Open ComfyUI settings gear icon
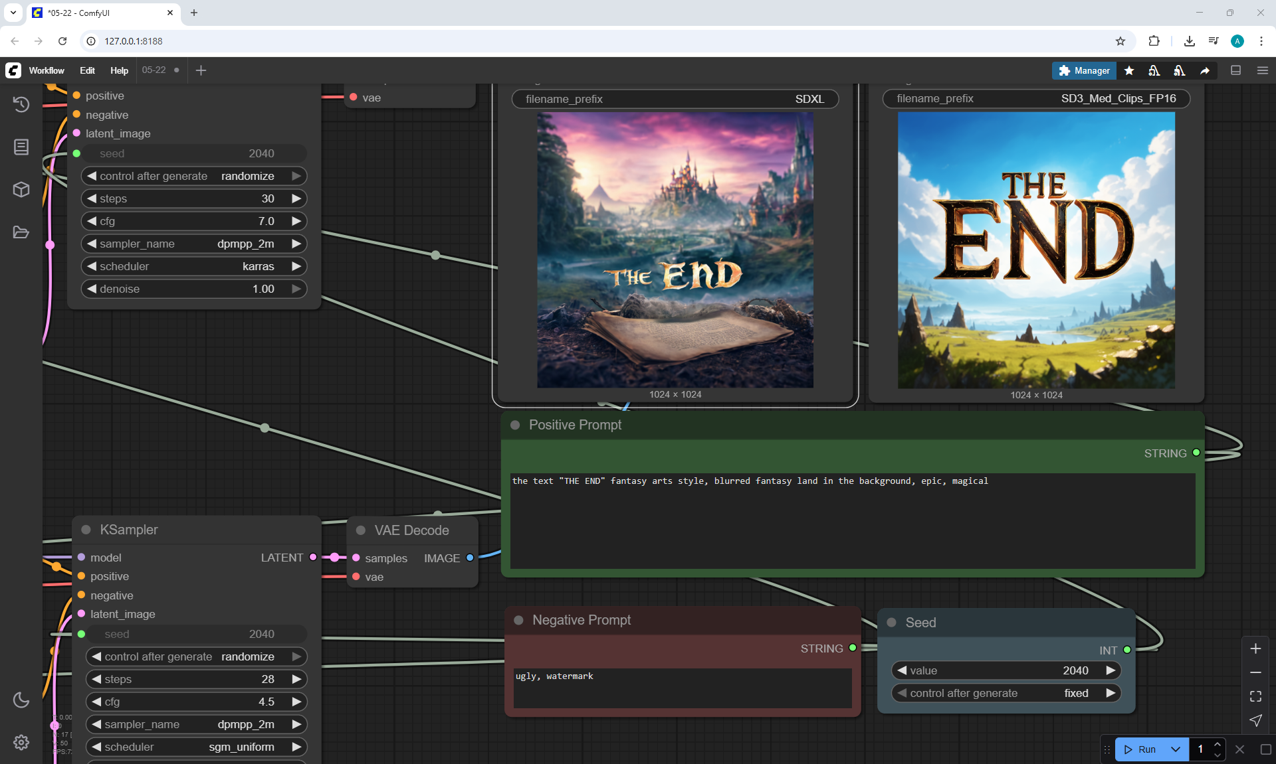The height and width of the screenshot is (764, 1276). [x=21, y=742]
